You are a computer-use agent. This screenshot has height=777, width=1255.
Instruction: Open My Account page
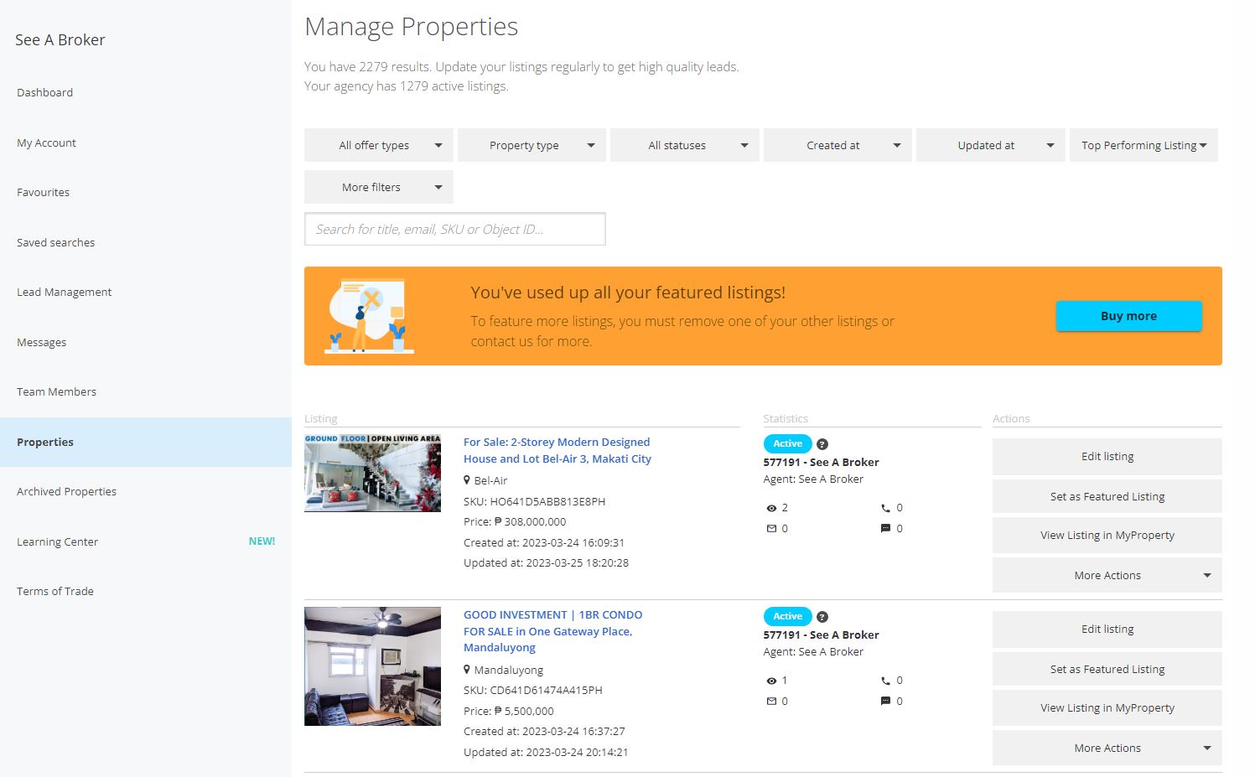pos(146,143)
